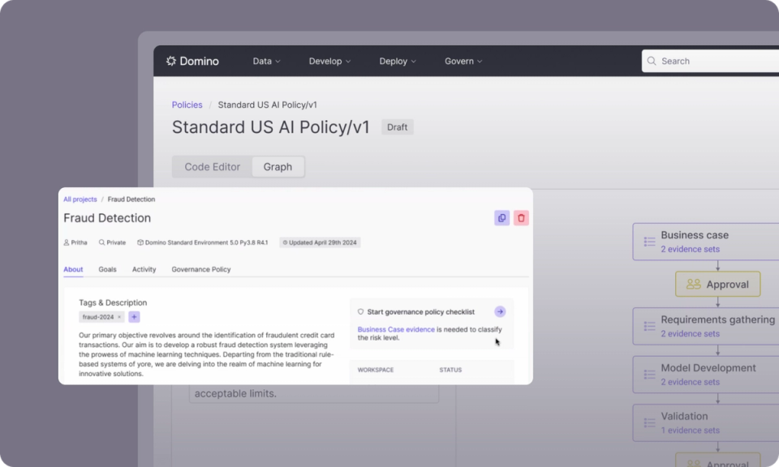Viewport: 779px width, 467px height.
Task: Open the Activity tab
Action: click(x=144, y=269)
